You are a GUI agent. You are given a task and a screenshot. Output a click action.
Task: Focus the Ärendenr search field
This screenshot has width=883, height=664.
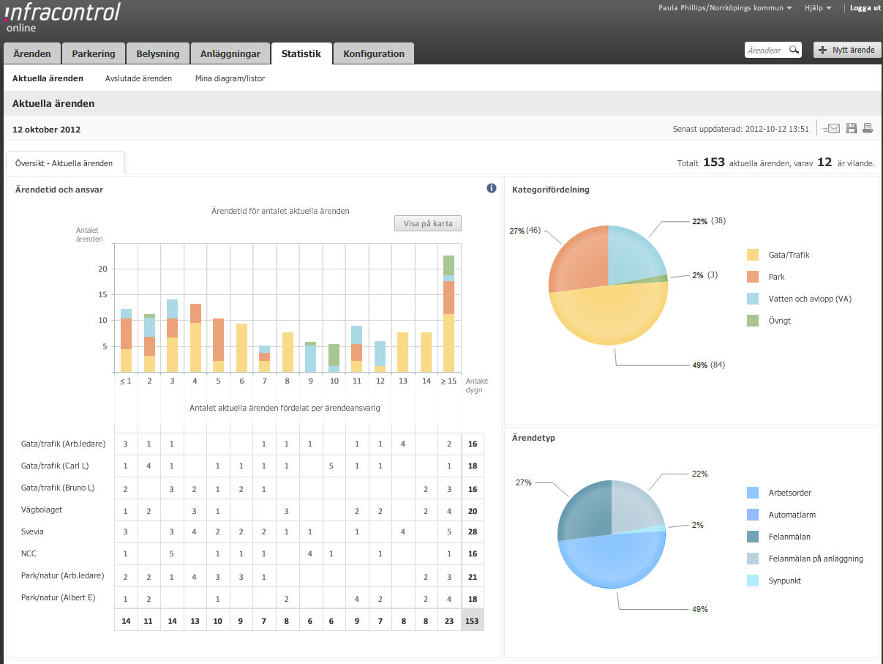pyautogui.click(x=766, y=50)
